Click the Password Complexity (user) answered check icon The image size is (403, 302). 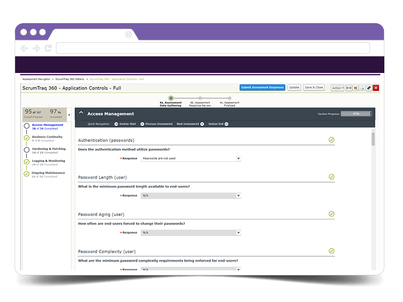click(331, 251)
